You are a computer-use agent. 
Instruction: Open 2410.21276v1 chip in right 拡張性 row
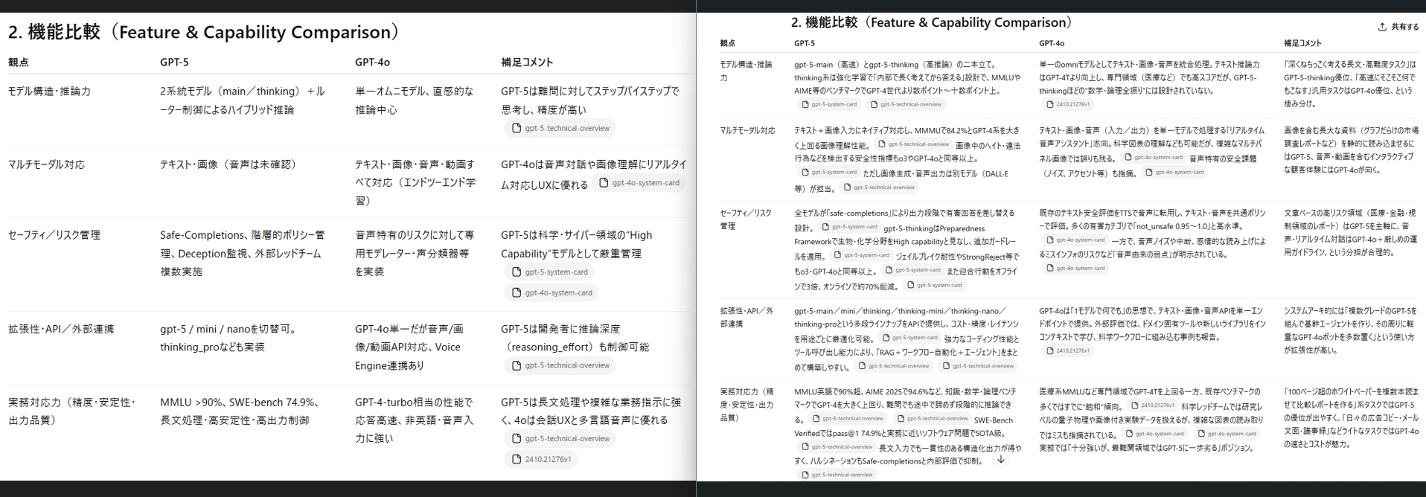(x=1067, y=351)
